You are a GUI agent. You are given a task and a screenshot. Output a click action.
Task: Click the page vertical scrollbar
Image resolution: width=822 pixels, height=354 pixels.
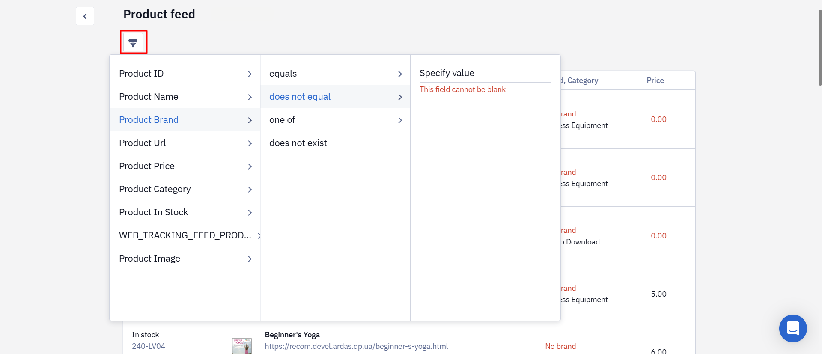[820, 47]
